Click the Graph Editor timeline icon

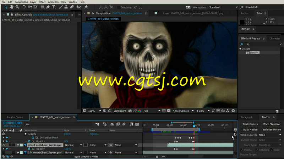(x=137, y=124)
